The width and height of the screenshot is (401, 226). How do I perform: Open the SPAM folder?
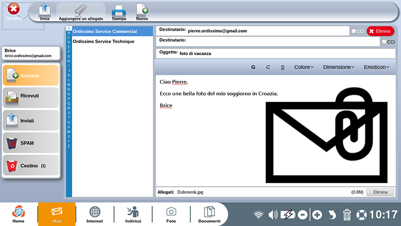click(x=30, y=143)
